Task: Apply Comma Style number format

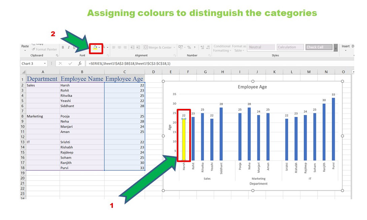Action: coord(195,47)
